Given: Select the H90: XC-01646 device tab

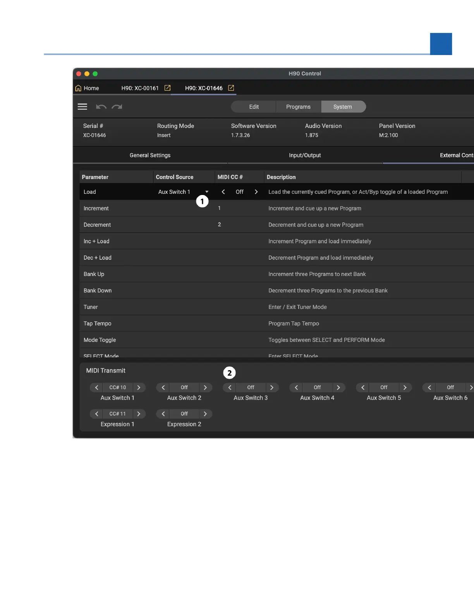Looking at the screenshot, I should point(204,88).
